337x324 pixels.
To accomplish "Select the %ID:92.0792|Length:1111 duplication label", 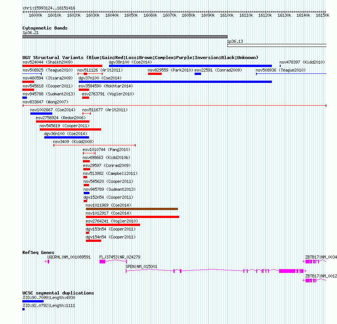I will pyautogui.click(x=49, y=306).
